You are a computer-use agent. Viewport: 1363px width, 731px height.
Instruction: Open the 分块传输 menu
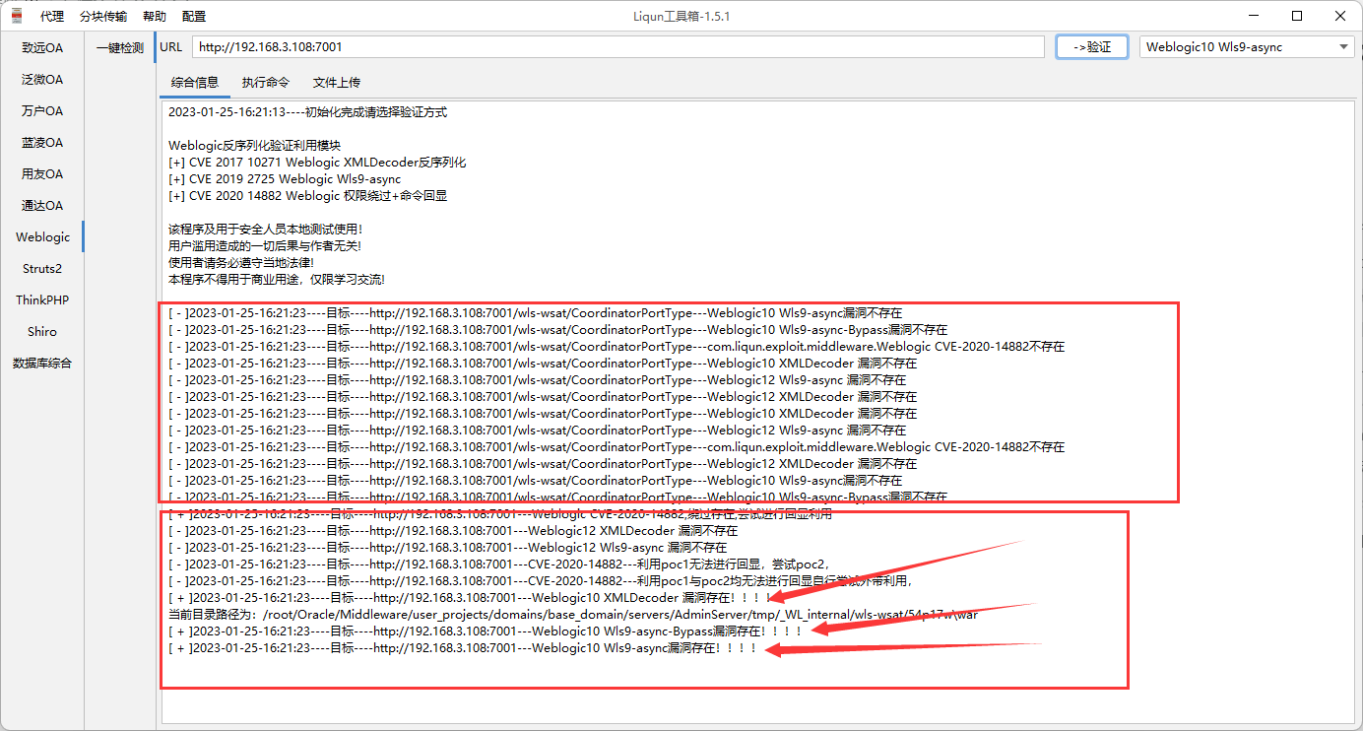coord(103,17)
